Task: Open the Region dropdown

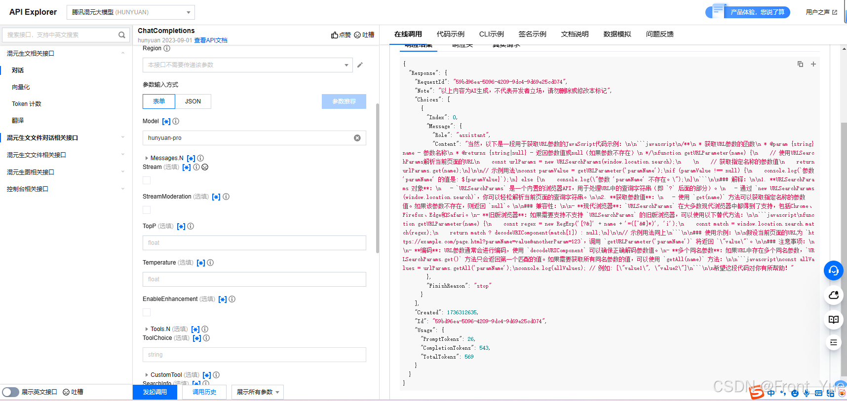Action: [x=248, y=65]
